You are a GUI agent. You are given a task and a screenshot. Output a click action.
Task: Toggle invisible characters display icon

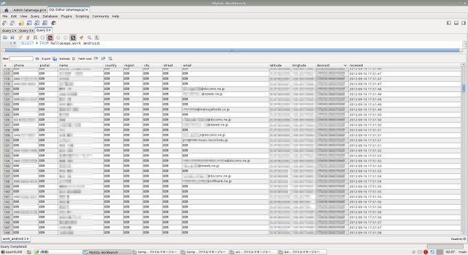(97, 38)
